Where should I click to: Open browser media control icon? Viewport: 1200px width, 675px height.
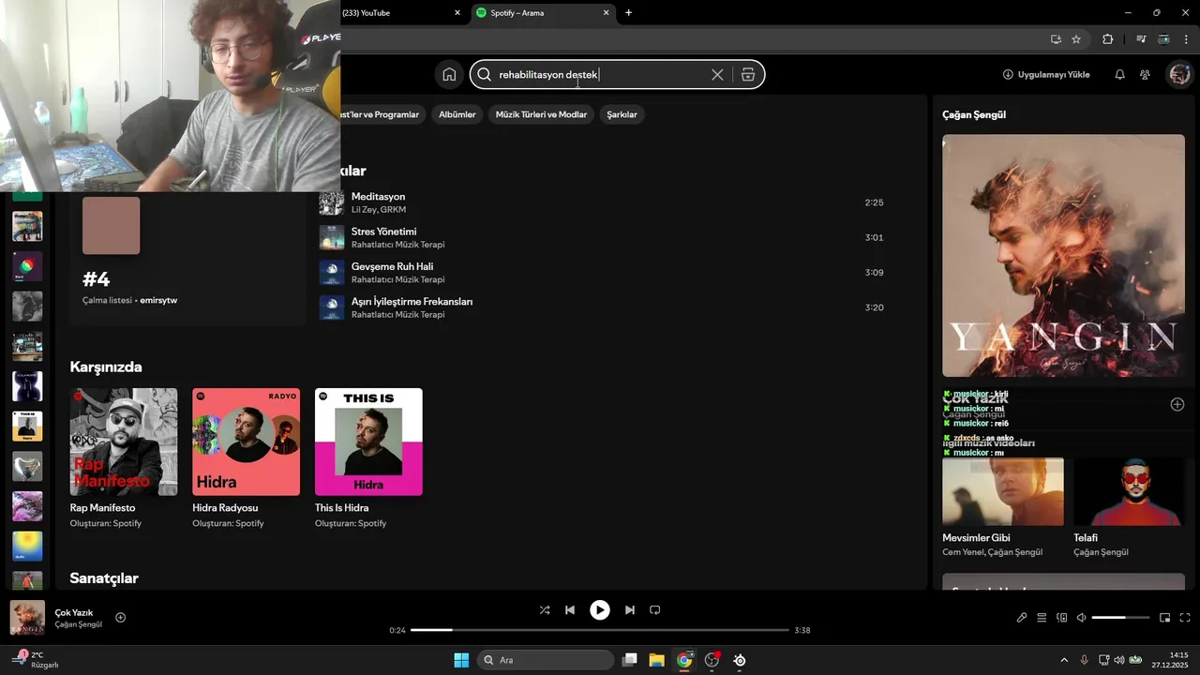point(1141,39)
